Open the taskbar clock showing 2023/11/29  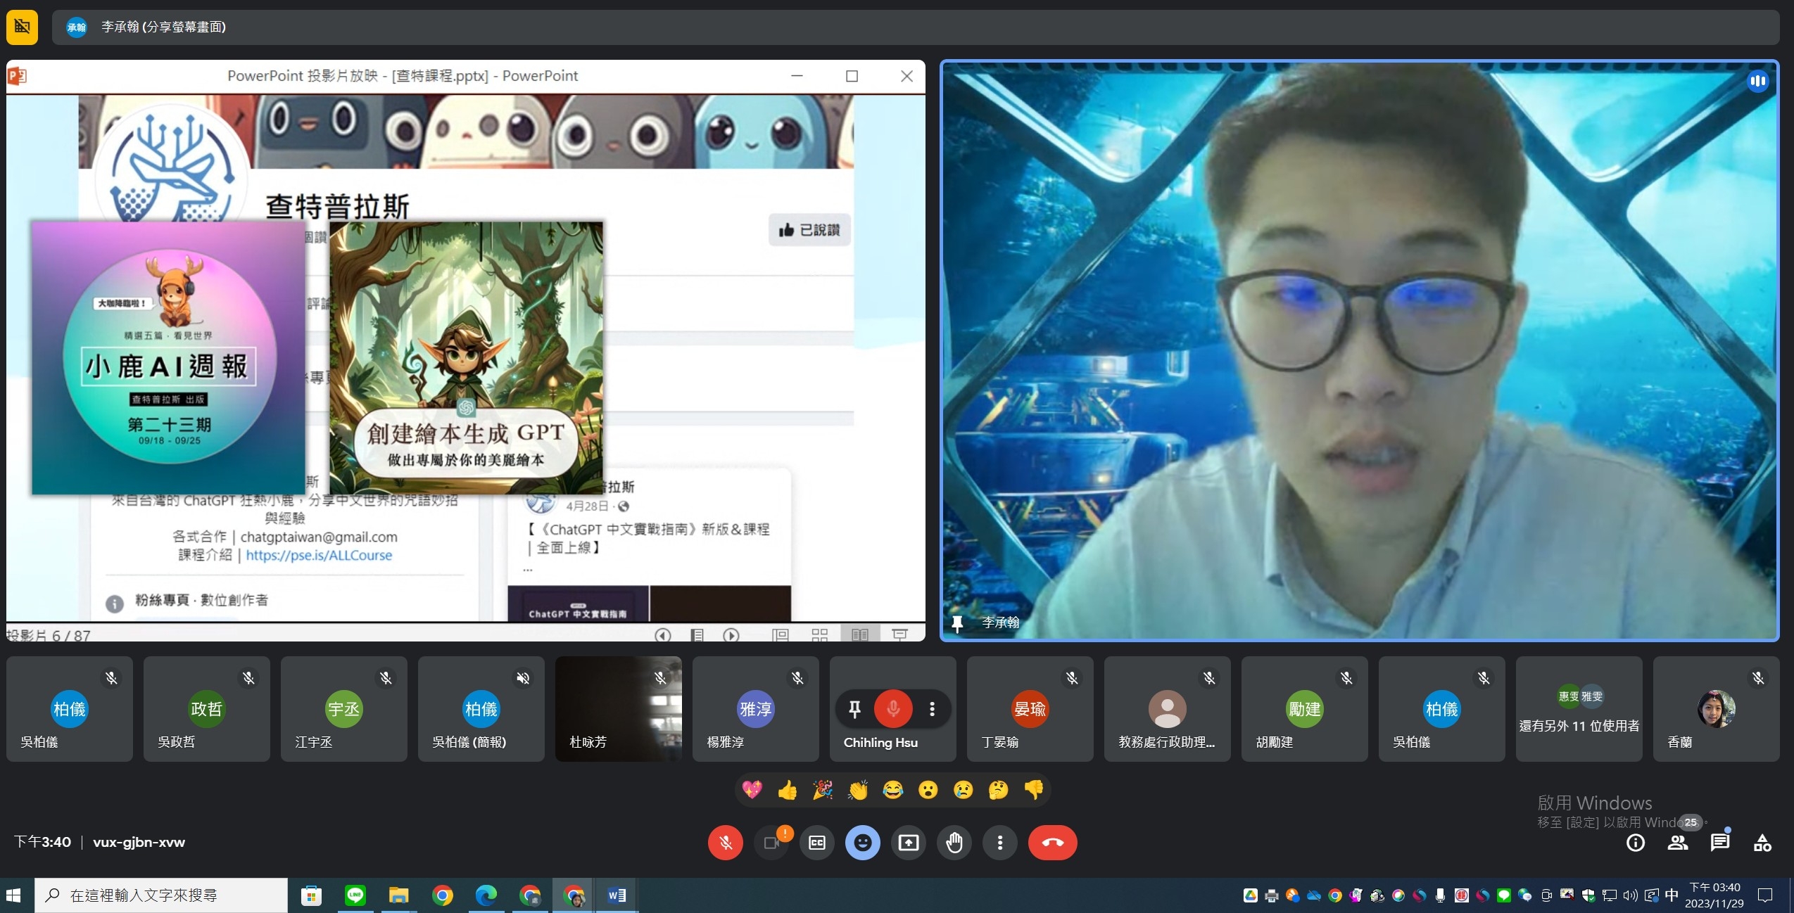pyautogui.click(x=1714, y=895)
